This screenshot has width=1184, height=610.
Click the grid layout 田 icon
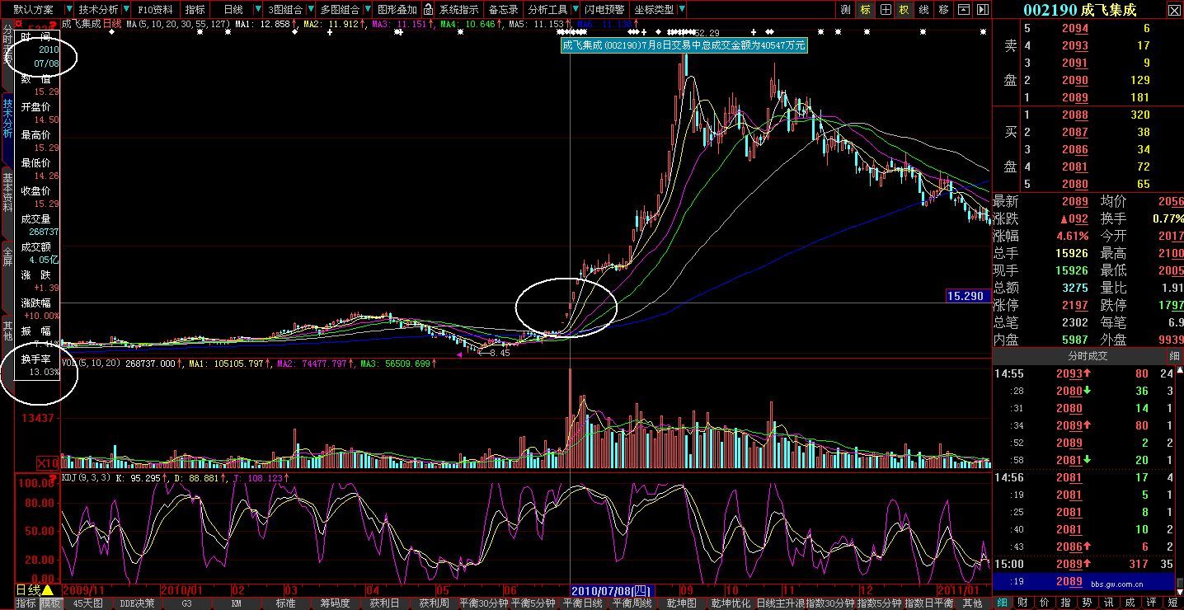tap(885, 10)
